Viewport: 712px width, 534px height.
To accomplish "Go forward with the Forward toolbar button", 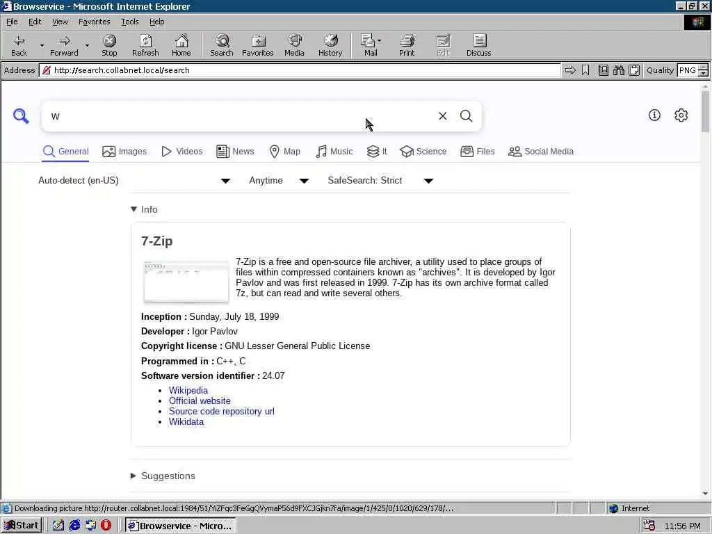I will pos(64,45).
